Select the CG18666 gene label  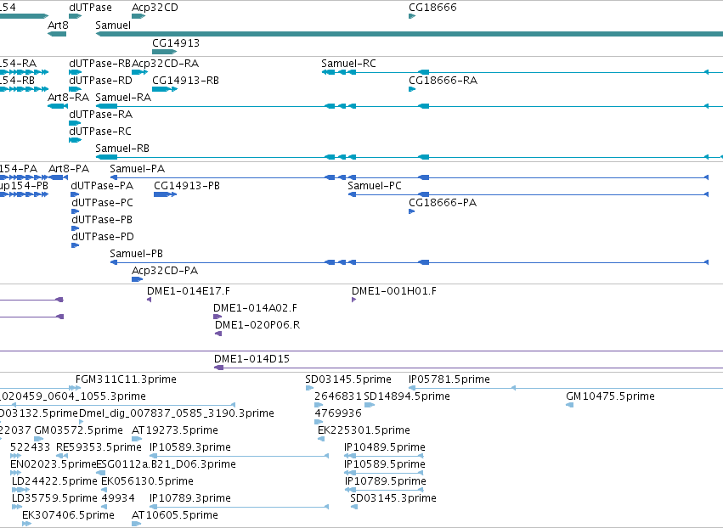(x=432, y=8)
